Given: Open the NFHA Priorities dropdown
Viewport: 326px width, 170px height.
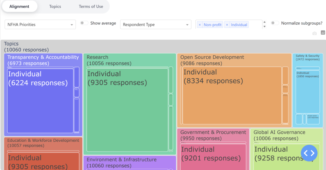Looking at the screenshot, I should pos(40,25).
